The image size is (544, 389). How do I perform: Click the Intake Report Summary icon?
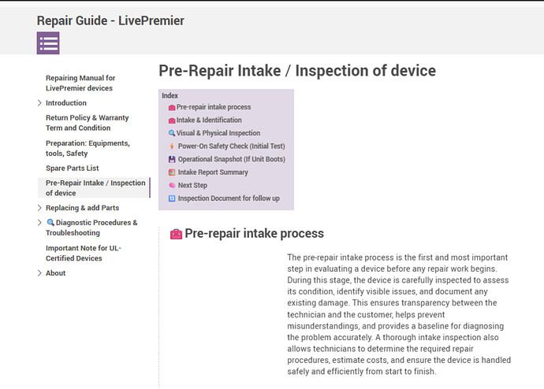172,172
